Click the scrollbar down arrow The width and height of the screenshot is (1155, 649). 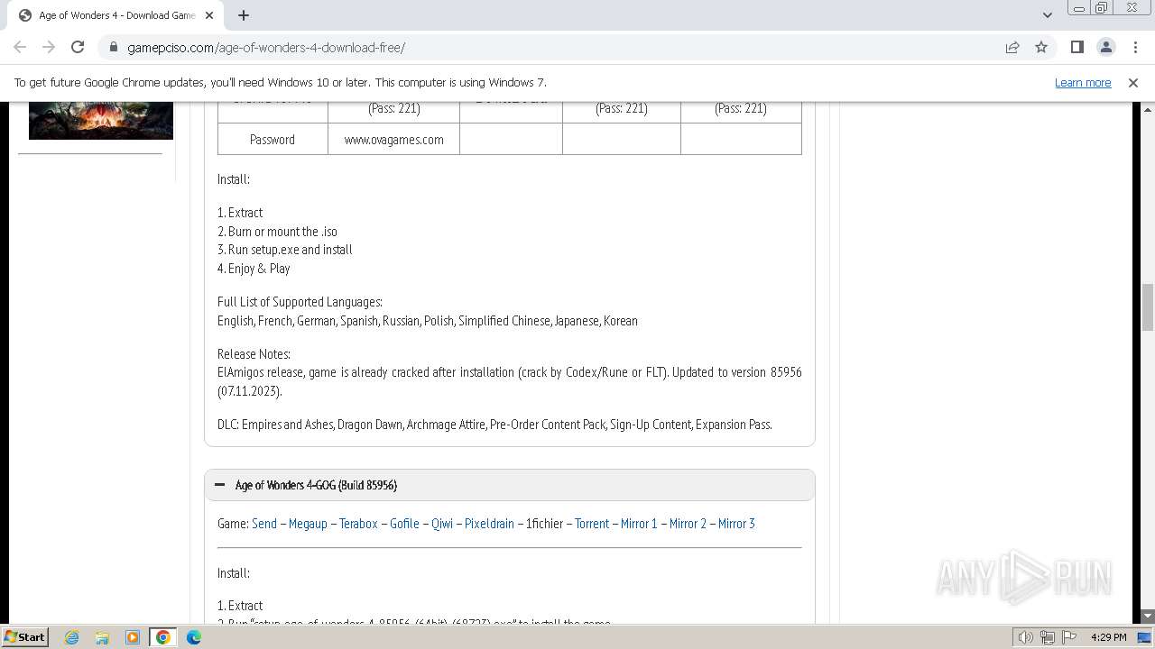[x=1148, y=617]
